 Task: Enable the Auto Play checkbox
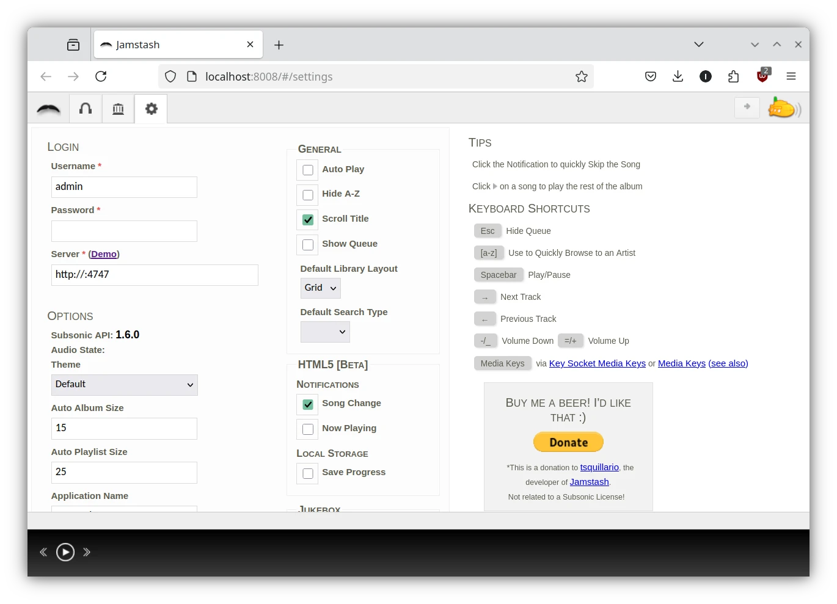(308, 170)
